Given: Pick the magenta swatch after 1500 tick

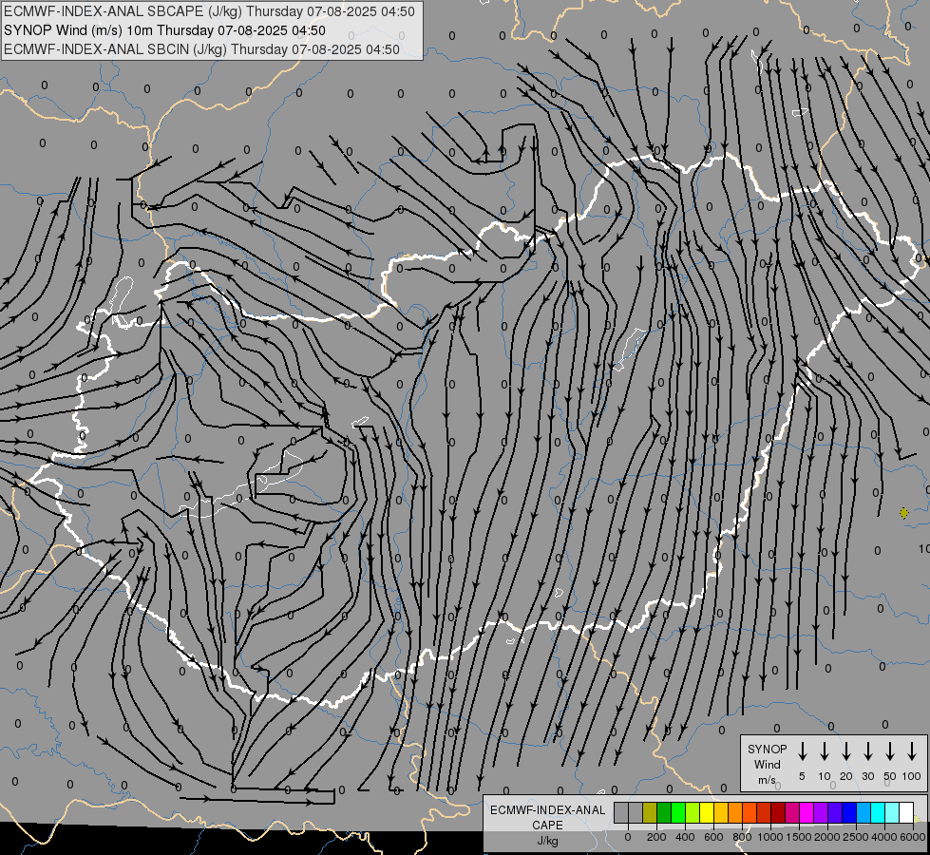Looking at the screenshot, I should 807,812.
